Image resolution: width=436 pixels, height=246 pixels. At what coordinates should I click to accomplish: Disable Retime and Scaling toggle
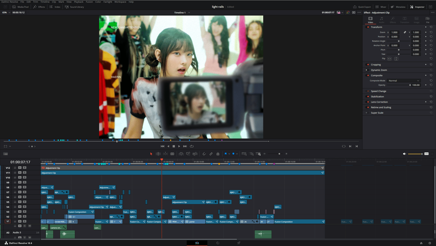(x=368, y=107)
